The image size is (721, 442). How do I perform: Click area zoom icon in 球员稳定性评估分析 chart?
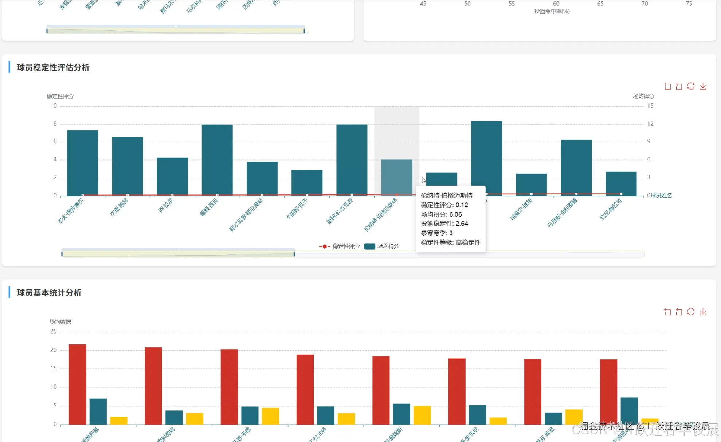tap(667, 86)
